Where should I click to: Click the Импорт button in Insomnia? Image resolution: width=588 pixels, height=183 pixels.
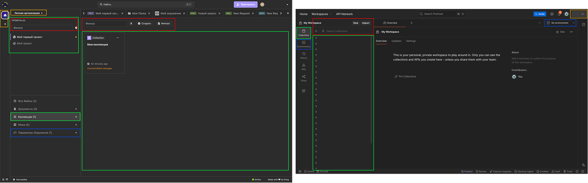click(164, 24)
